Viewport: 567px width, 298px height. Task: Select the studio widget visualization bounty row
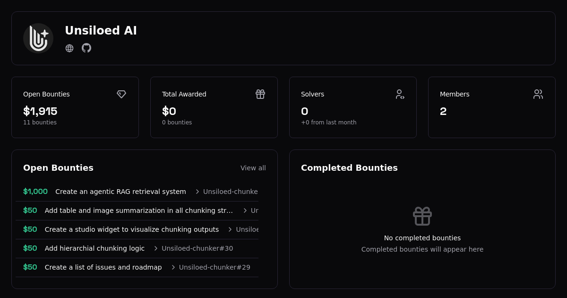132,229
